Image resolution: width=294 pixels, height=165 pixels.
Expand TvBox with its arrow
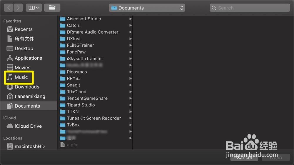pyautogui.click(x=130, y=125)
